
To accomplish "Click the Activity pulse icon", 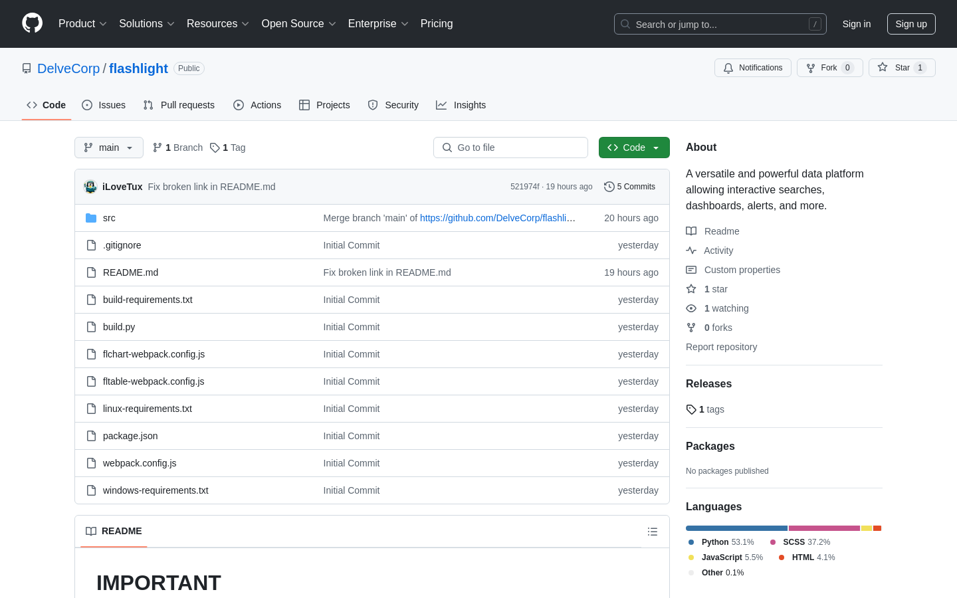I will (x=691, y=250).
